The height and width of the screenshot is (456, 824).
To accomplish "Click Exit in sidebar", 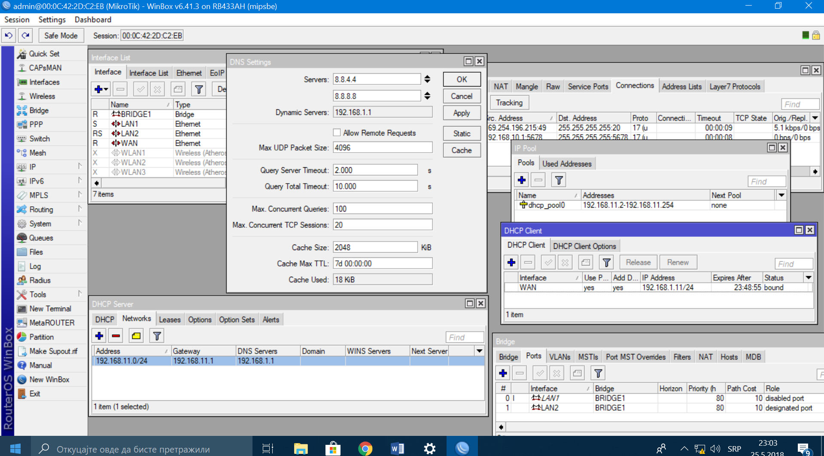I will click(x=34, y=393).
